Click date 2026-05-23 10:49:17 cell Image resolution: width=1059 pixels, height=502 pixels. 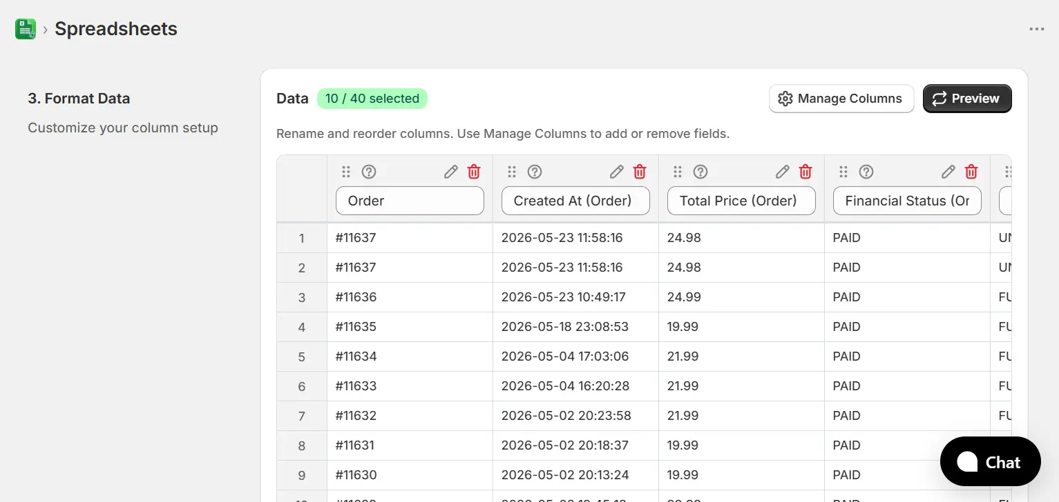point(575,297)
